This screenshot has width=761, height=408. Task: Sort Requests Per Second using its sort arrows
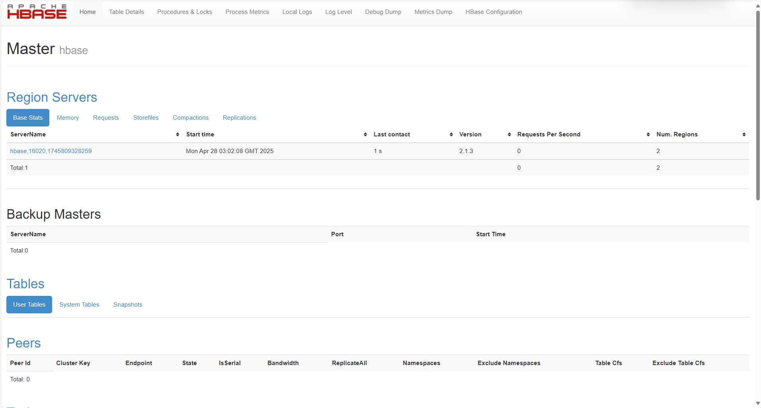click(648, 135)
